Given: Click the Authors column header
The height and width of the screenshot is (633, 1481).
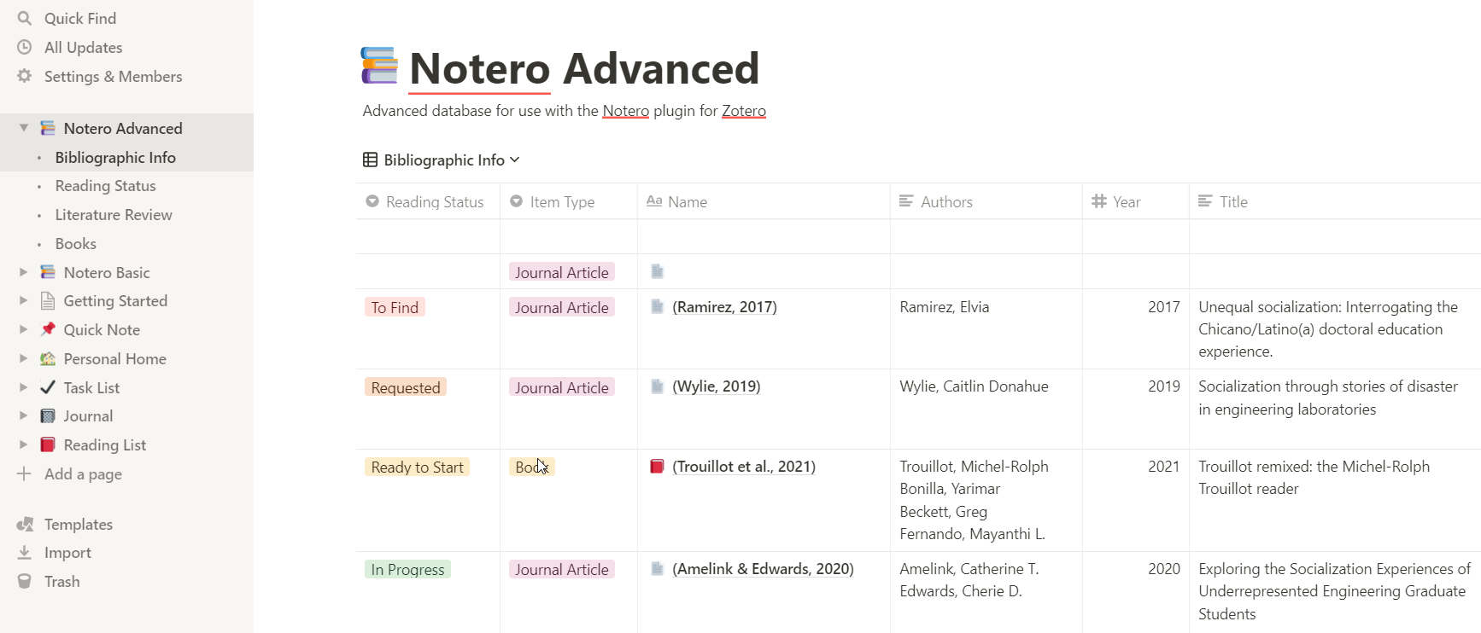Looking at the screenshot, I should 986,201.
